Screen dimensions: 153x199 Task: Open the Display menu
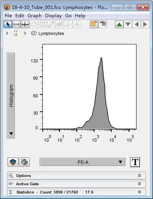click(x=53, y=16)
